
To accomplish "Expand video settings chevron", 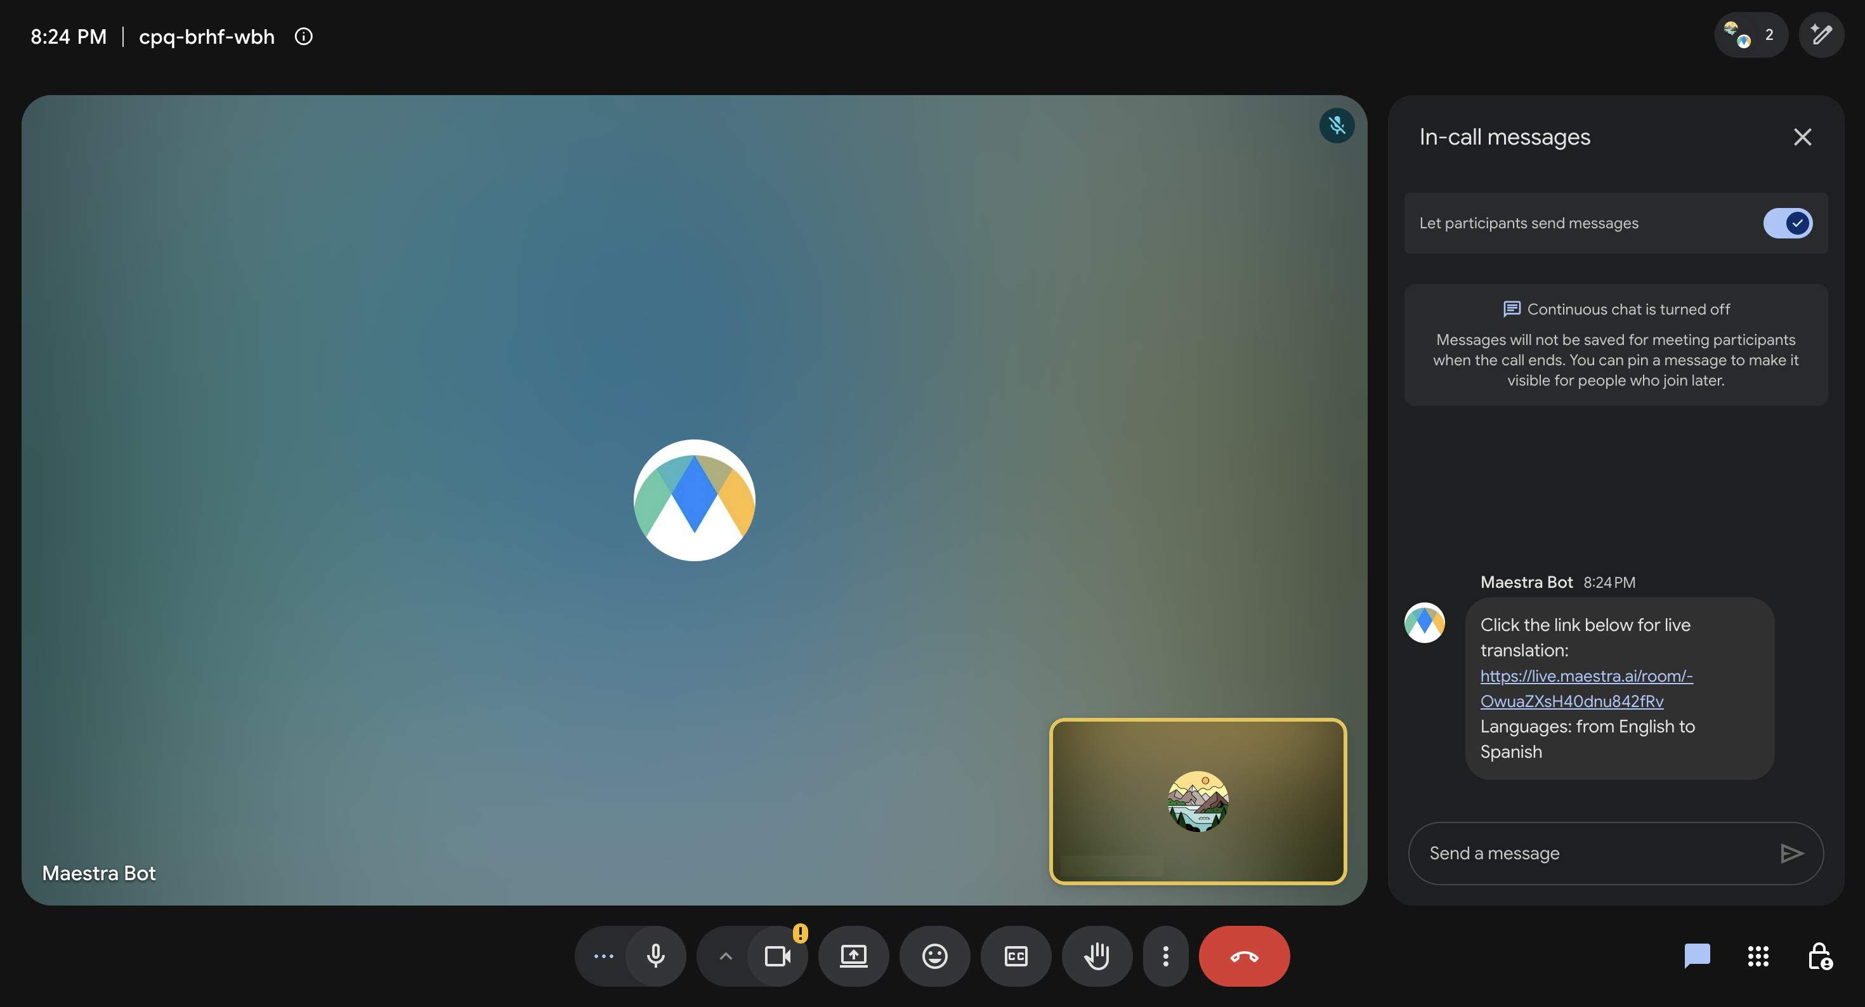I will tap(726, 956).
